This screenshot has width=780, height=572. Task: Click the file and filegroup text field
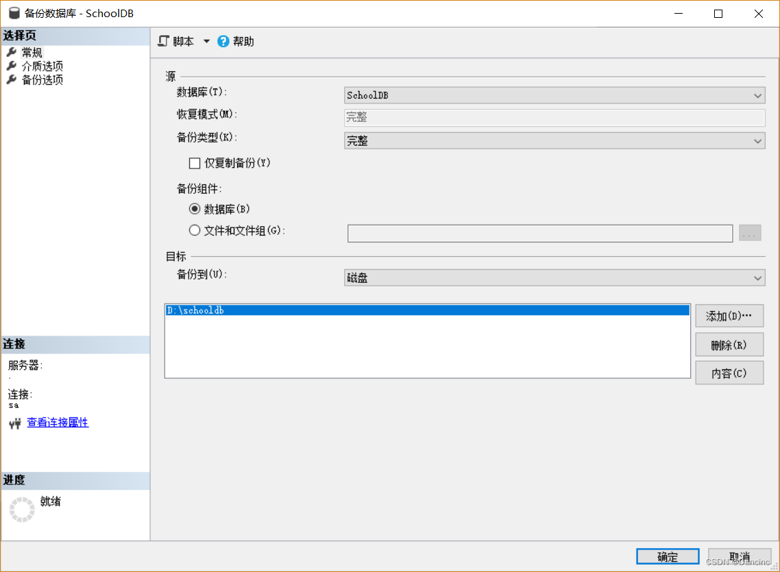click(539, 233)
